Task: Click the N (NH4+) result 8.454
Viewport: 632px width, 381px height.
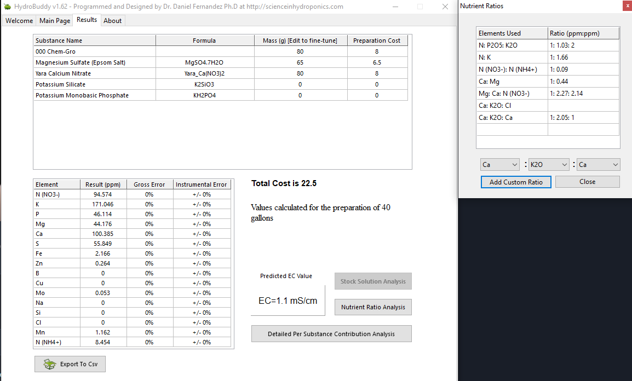Action: tap(103, 342)
